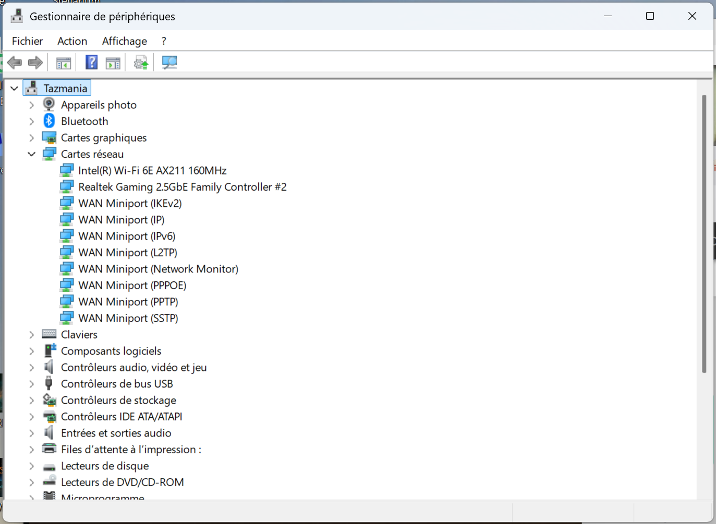The width and height of the screenshot is (716, 524).
Task: Open the Affichage menu
Action: tap(125, 41)
